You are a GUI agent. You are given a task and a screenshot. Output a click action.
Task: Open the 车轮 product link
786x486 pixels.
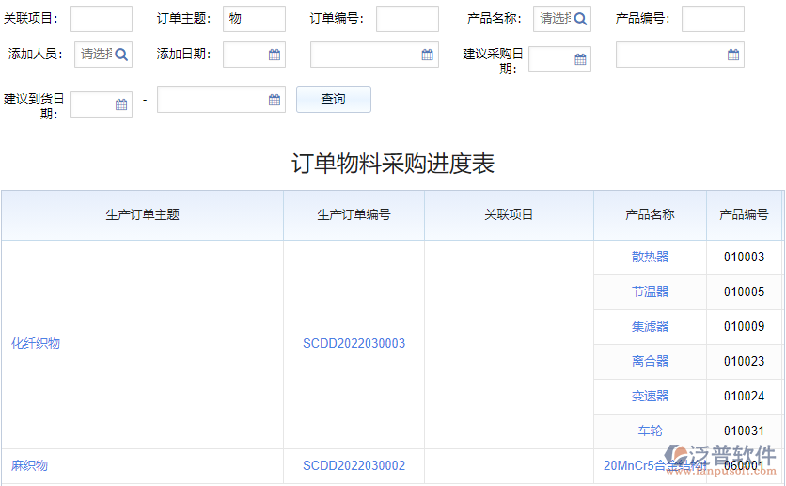(651, 431)
